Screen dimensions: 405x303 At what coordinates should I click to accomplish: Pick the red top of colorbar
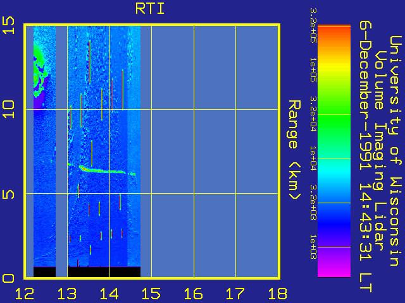pos(334,30)
